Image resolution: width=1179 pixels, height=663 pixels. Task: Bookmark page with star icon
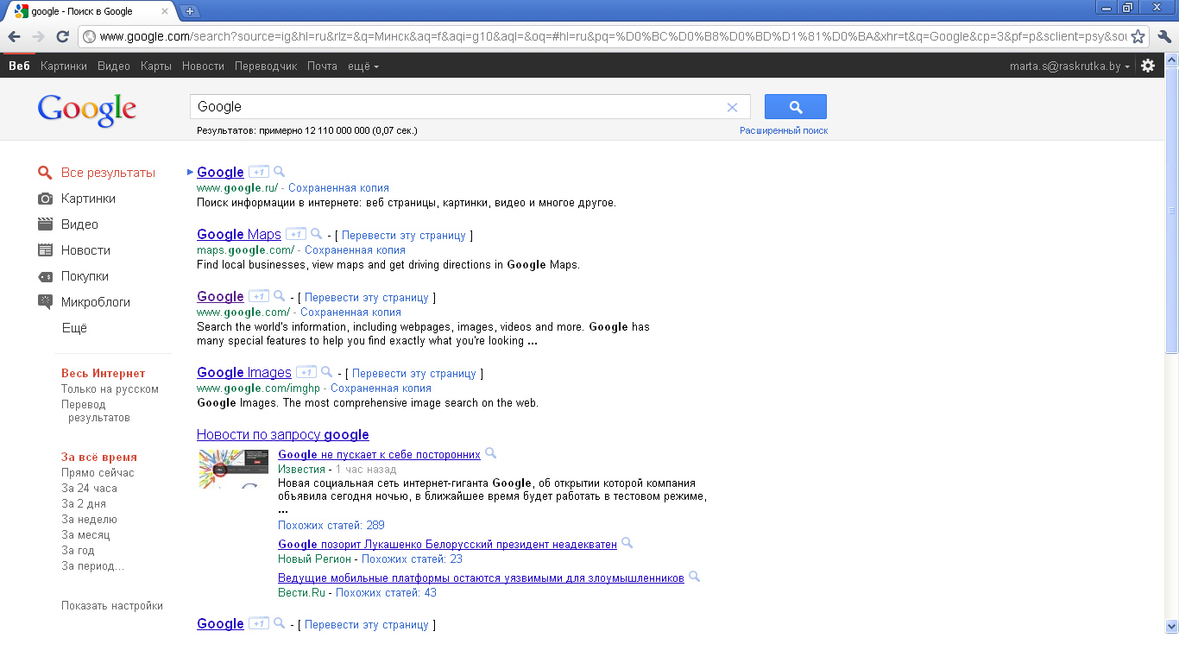tap(1138, 36)
